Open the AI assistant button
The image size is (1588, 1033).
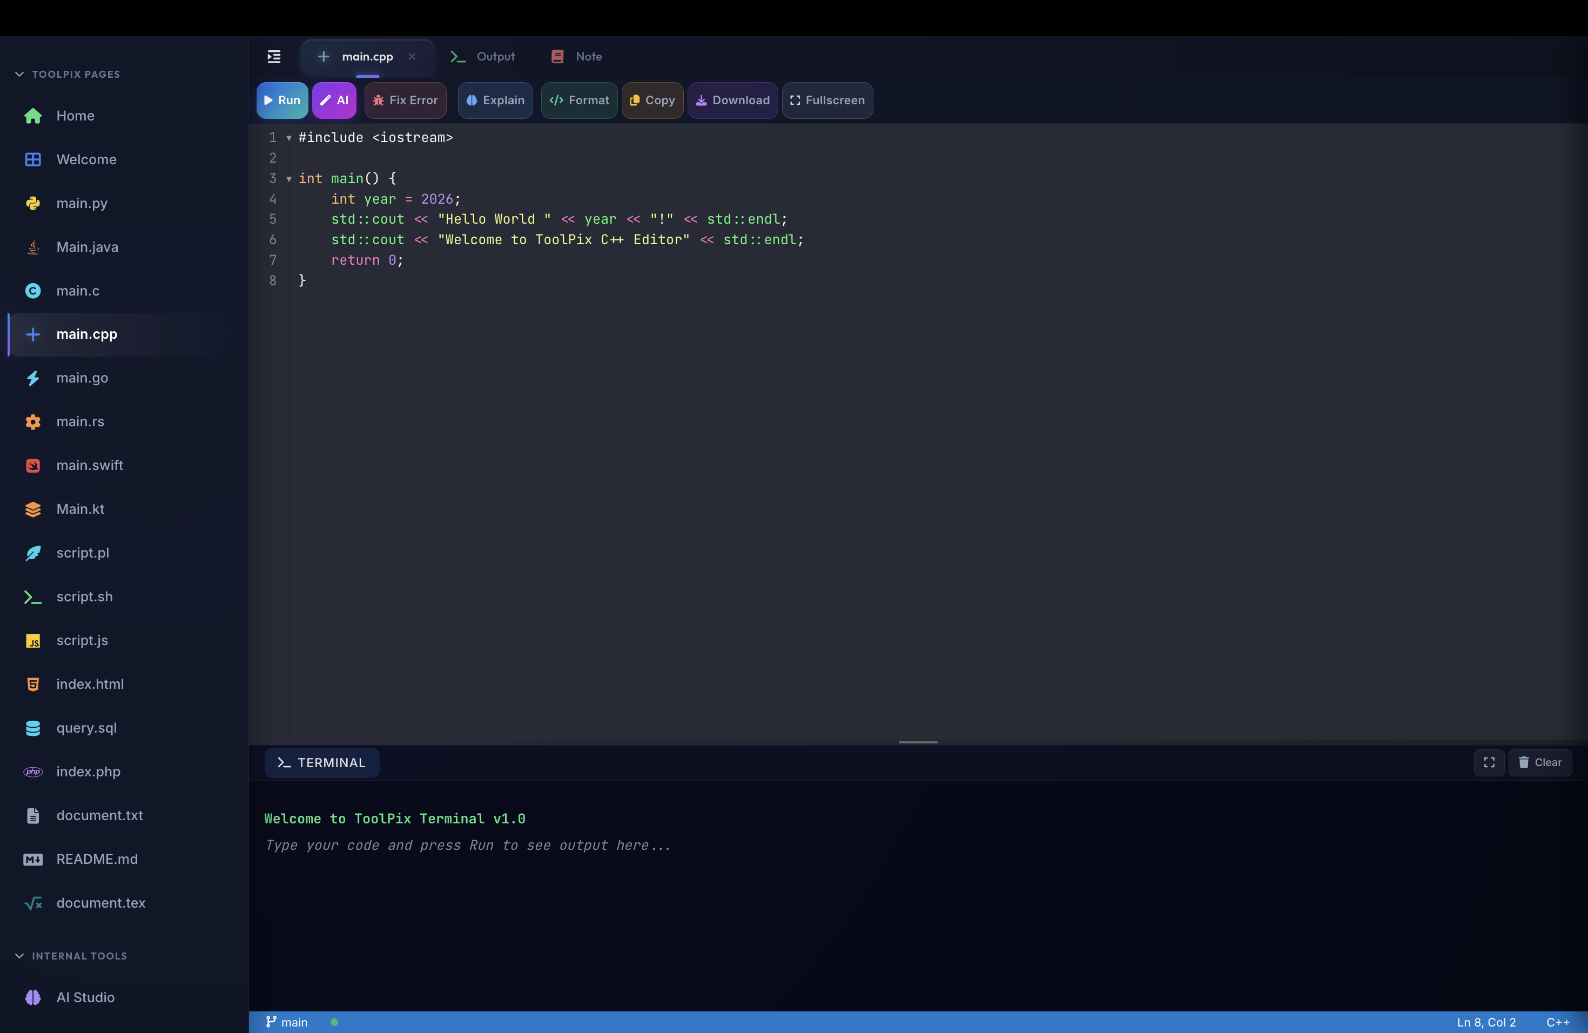click(x=334, y=101)
